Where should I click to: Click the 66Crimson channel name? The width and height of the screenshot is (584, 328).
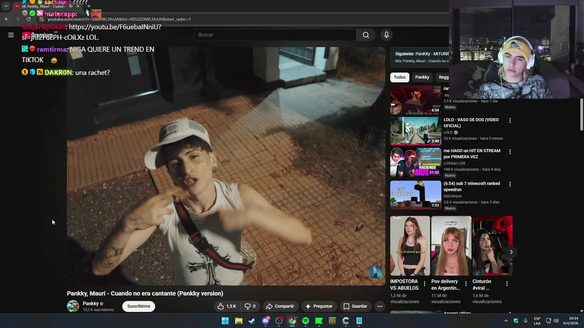point(453,196)
